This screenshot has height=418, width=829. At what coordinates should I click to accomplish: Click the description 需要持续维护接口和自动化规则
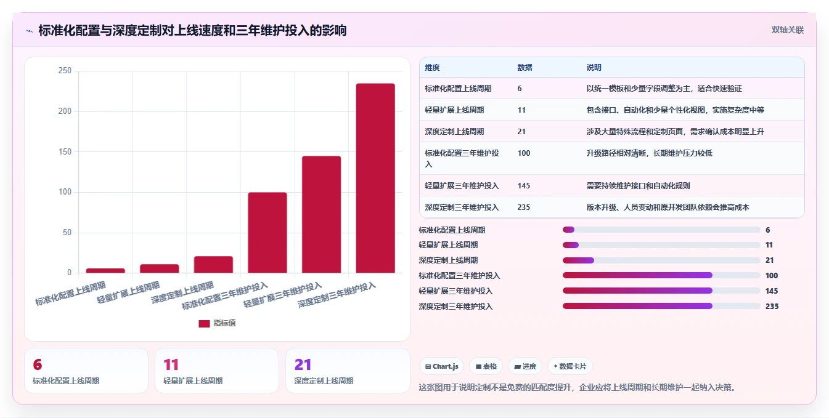click(x=638, y=186)
